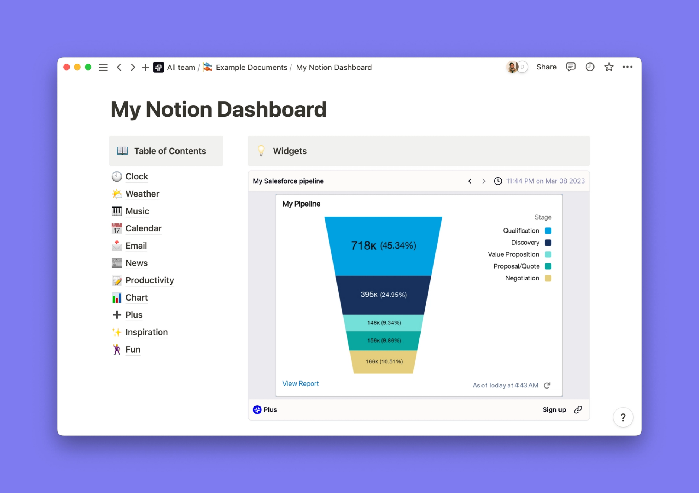This screenshot has height=493, width=699.
Task: Click the My Notion Dashboard page title
Action: (x=219, y=110)
